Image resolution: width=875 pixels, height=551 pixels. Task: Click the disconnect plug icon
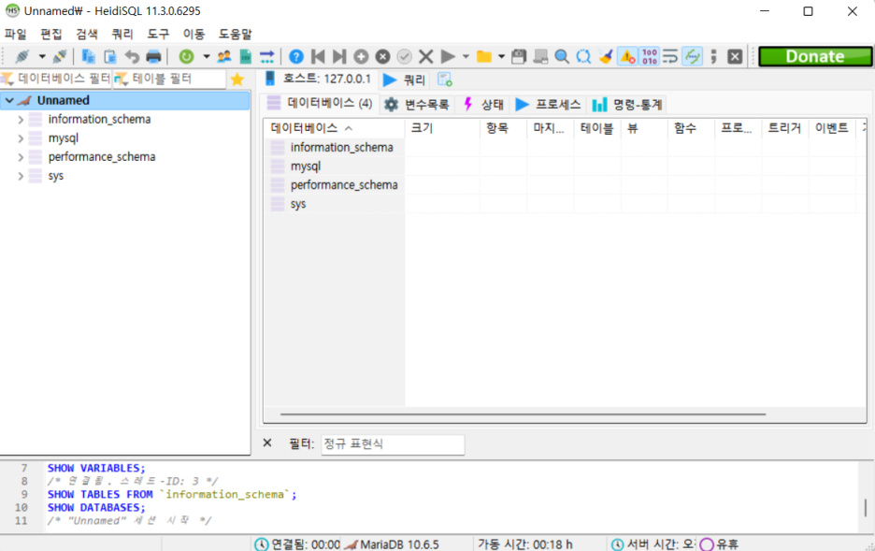[60, 56]
